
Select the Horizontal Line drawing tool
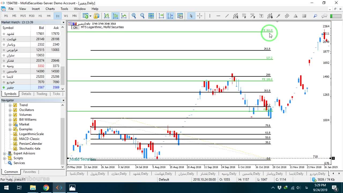(218, 16)
